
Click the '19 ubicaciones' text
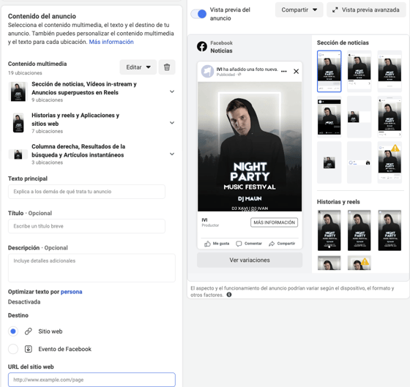click(25, 73)
